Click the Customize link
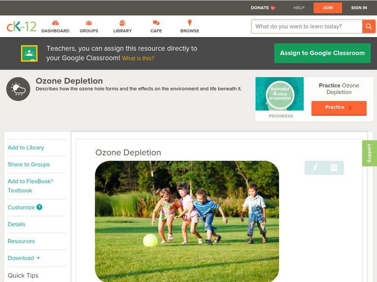The height and width of the screenshot is (282, 377). click(x=21, y=207)
